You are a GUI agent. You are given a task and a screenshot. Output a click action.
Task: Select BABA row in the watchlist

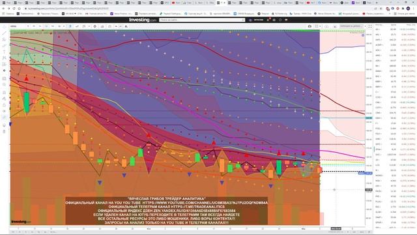[x=395, y=71]
